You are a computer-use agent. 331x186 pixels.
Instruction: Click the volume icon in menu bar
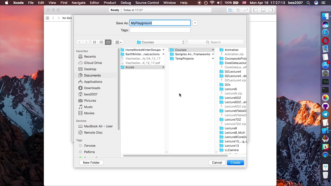tap(220, 3)
